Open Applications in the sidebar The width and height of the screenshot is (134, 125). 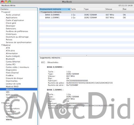pyautogui.click(x=12, y=18)
